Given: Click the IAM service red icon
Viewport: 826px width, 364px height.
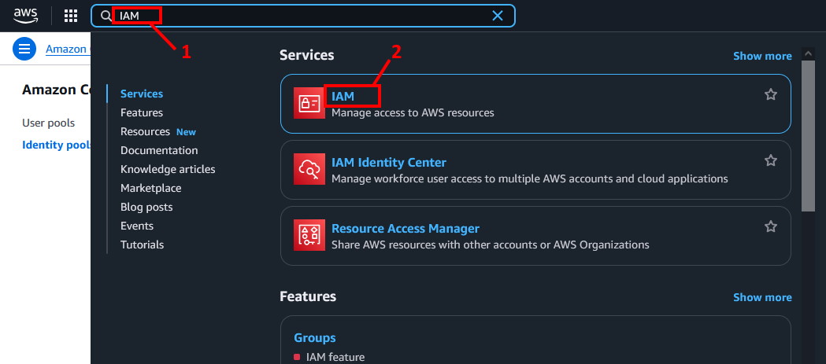Looking at the screenshot, I should (309, 104).
